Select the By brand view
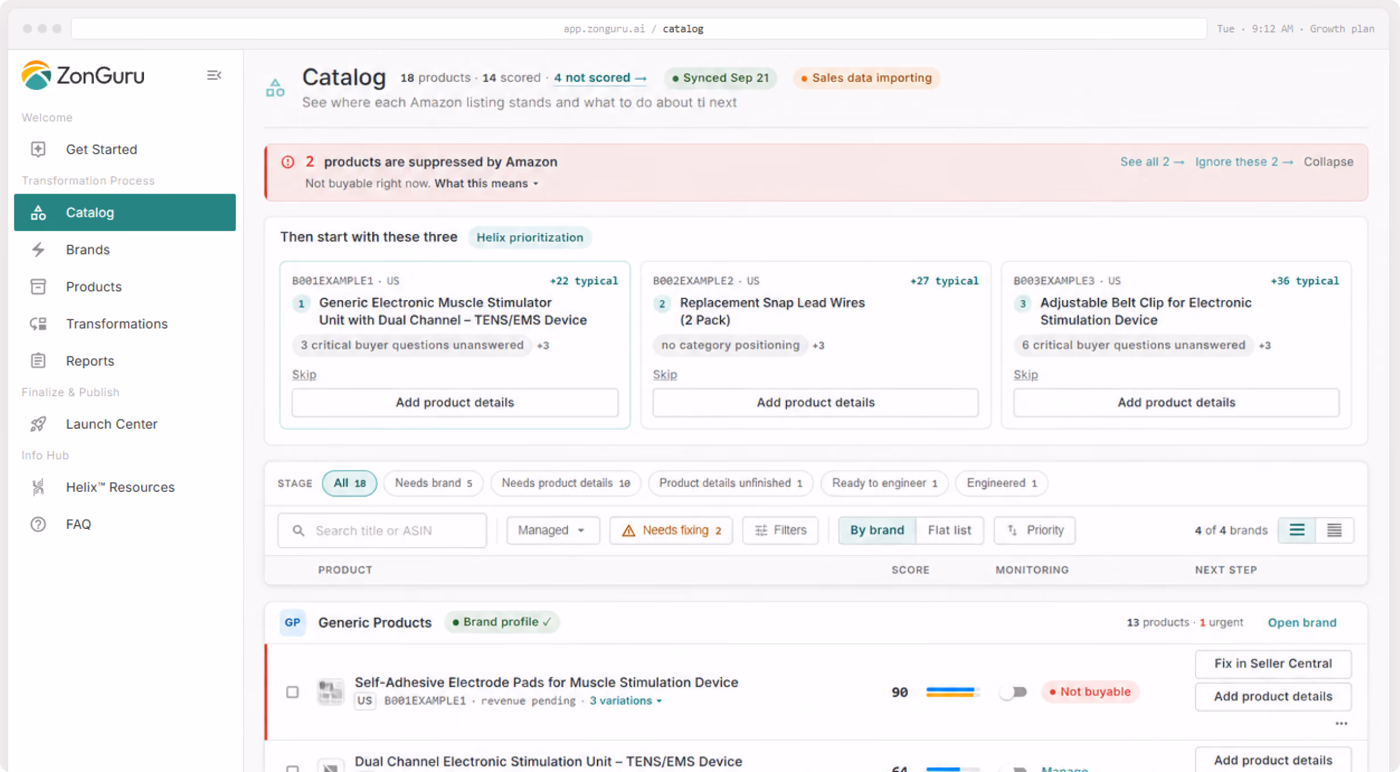The width and height of the screenshot is (1400, 772). pyautogui.click(x=877, y=530)
